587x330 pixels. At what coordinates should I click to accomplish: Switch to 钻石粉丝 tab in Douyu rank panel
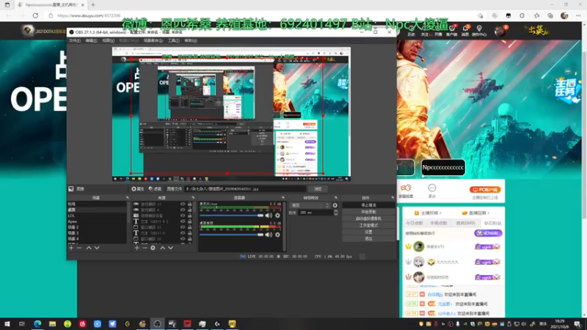coord(492,223)
